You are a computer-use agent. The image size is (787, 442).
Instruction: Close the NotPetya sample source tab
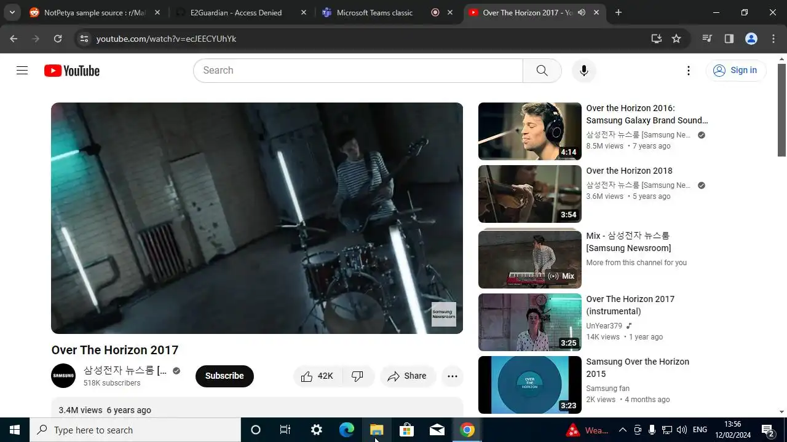click(157, 12)
